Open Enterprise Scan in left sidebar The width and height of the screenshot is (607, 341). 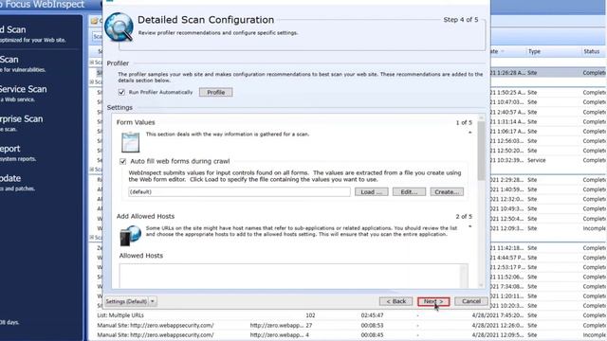coord(21,122)
